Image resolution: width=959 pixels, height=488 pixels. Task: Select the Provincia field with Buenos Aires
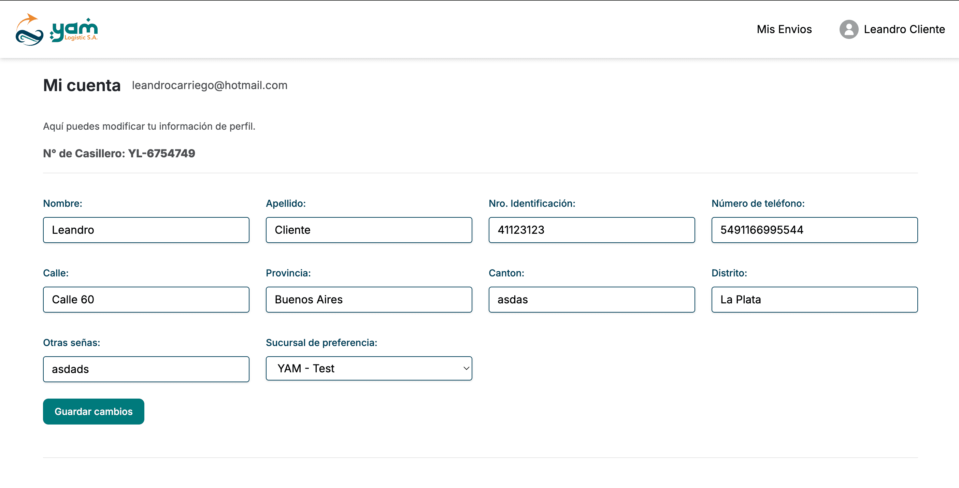[x=369, y=299]
